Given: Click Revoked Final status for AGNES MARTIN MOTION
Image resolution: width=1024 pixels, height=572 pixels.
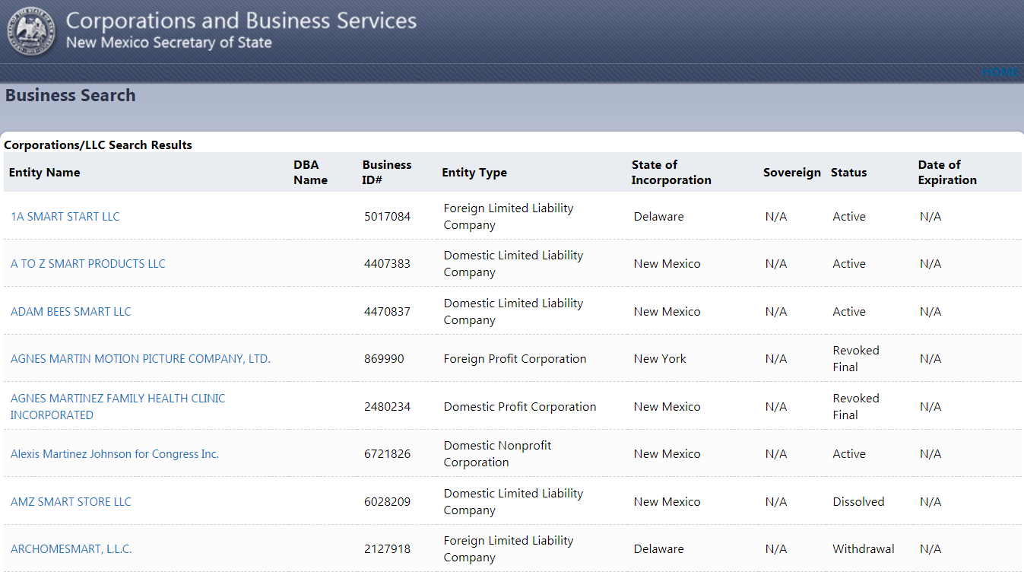Looking at the screenshot, I should pos(856,359).
